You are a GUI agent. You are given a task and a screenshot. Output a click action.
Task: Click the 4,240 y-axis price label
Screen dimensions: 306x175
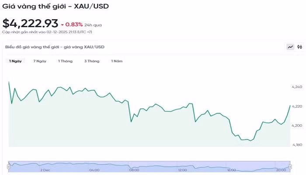(296, 87)
